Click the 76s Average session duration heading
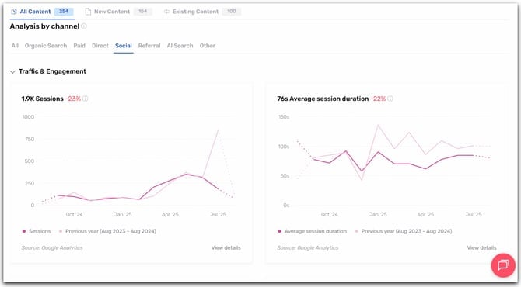 323,99
